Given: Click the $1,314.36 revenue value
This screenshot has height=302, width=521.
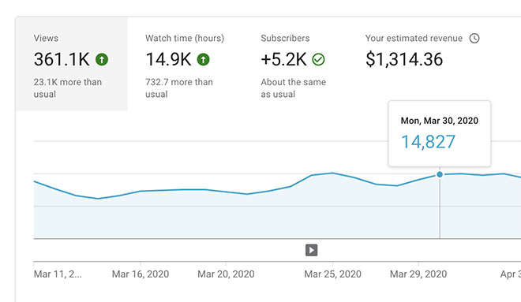Looking at the screenshot, I should (404, 60).
